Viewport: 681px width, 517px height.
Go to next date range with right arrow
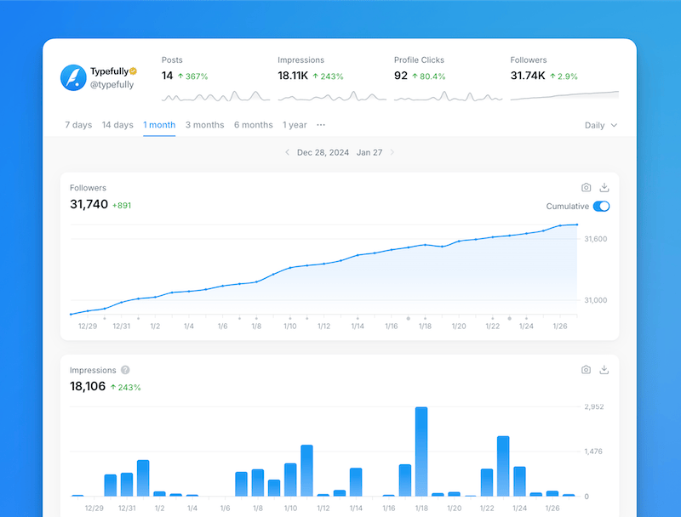point(392,152)
